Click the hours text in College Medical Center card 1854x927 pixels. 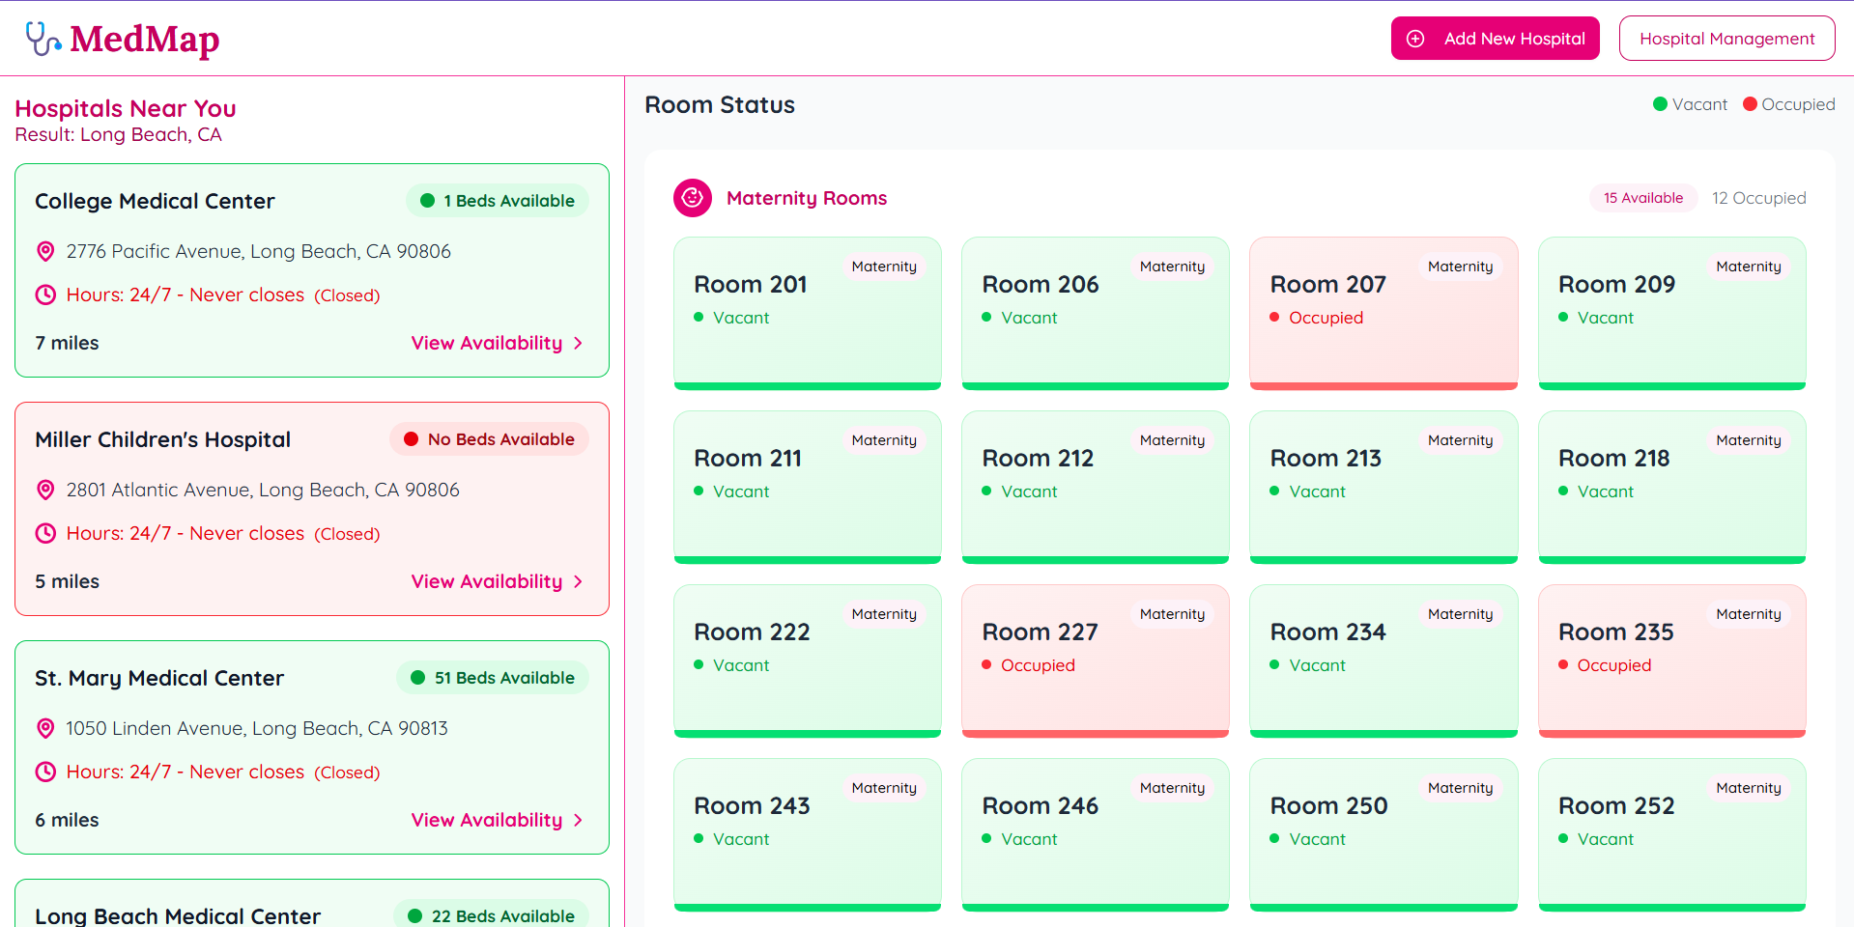tap(223, 295)
